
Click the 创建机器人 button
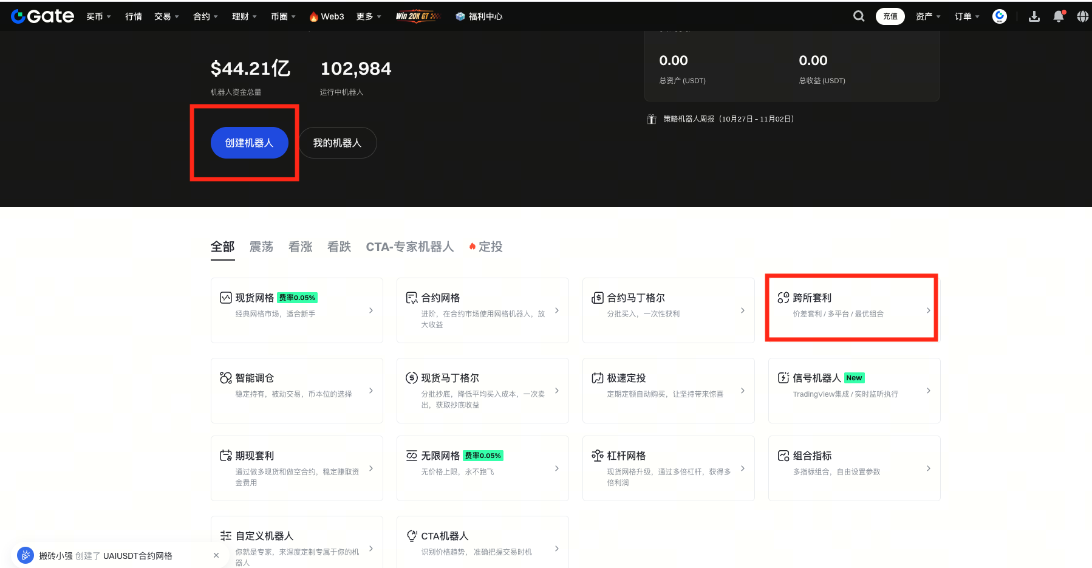tap(249, 143)
